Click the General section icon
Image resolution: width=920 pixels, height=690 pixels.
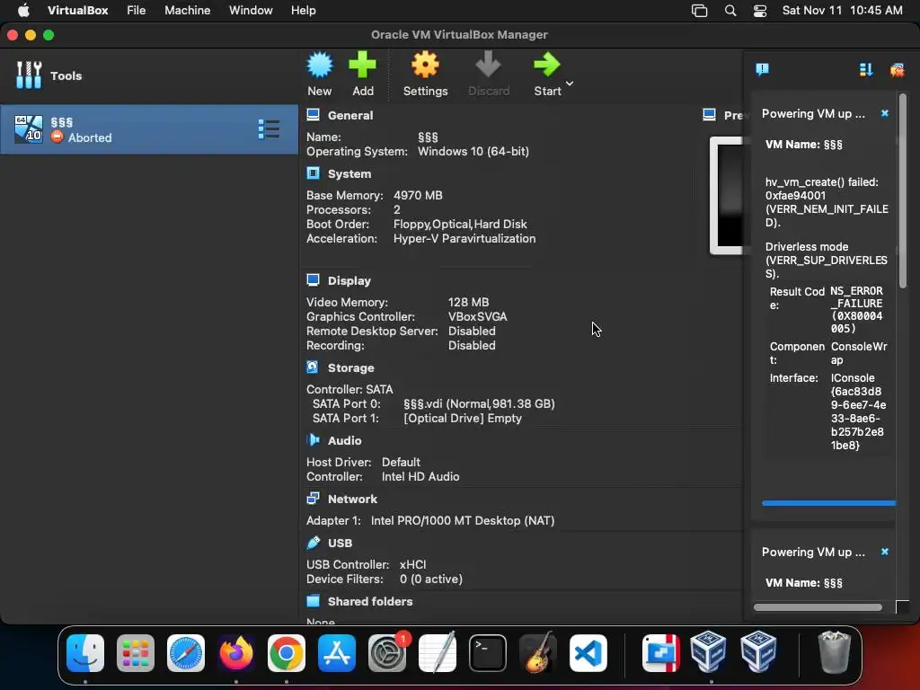314,115
